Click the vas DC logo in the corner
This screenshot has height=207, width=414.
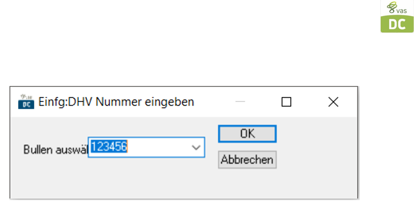pyautogui.click(x=397, y=17)
